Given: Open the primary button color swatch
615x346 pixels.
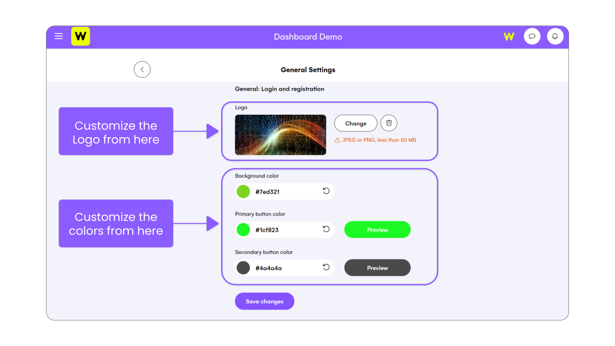Looking at the screenshot, I should click(243, 230).
